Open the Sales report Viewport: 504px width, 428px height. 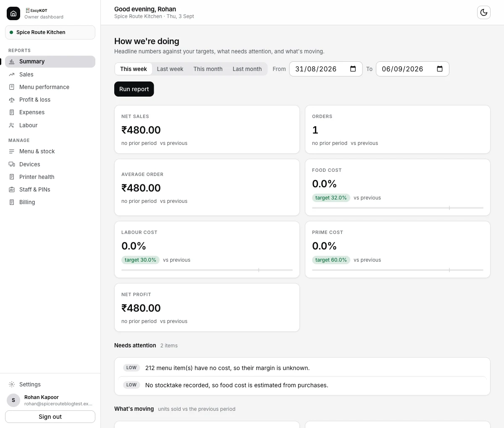(50, 74)
